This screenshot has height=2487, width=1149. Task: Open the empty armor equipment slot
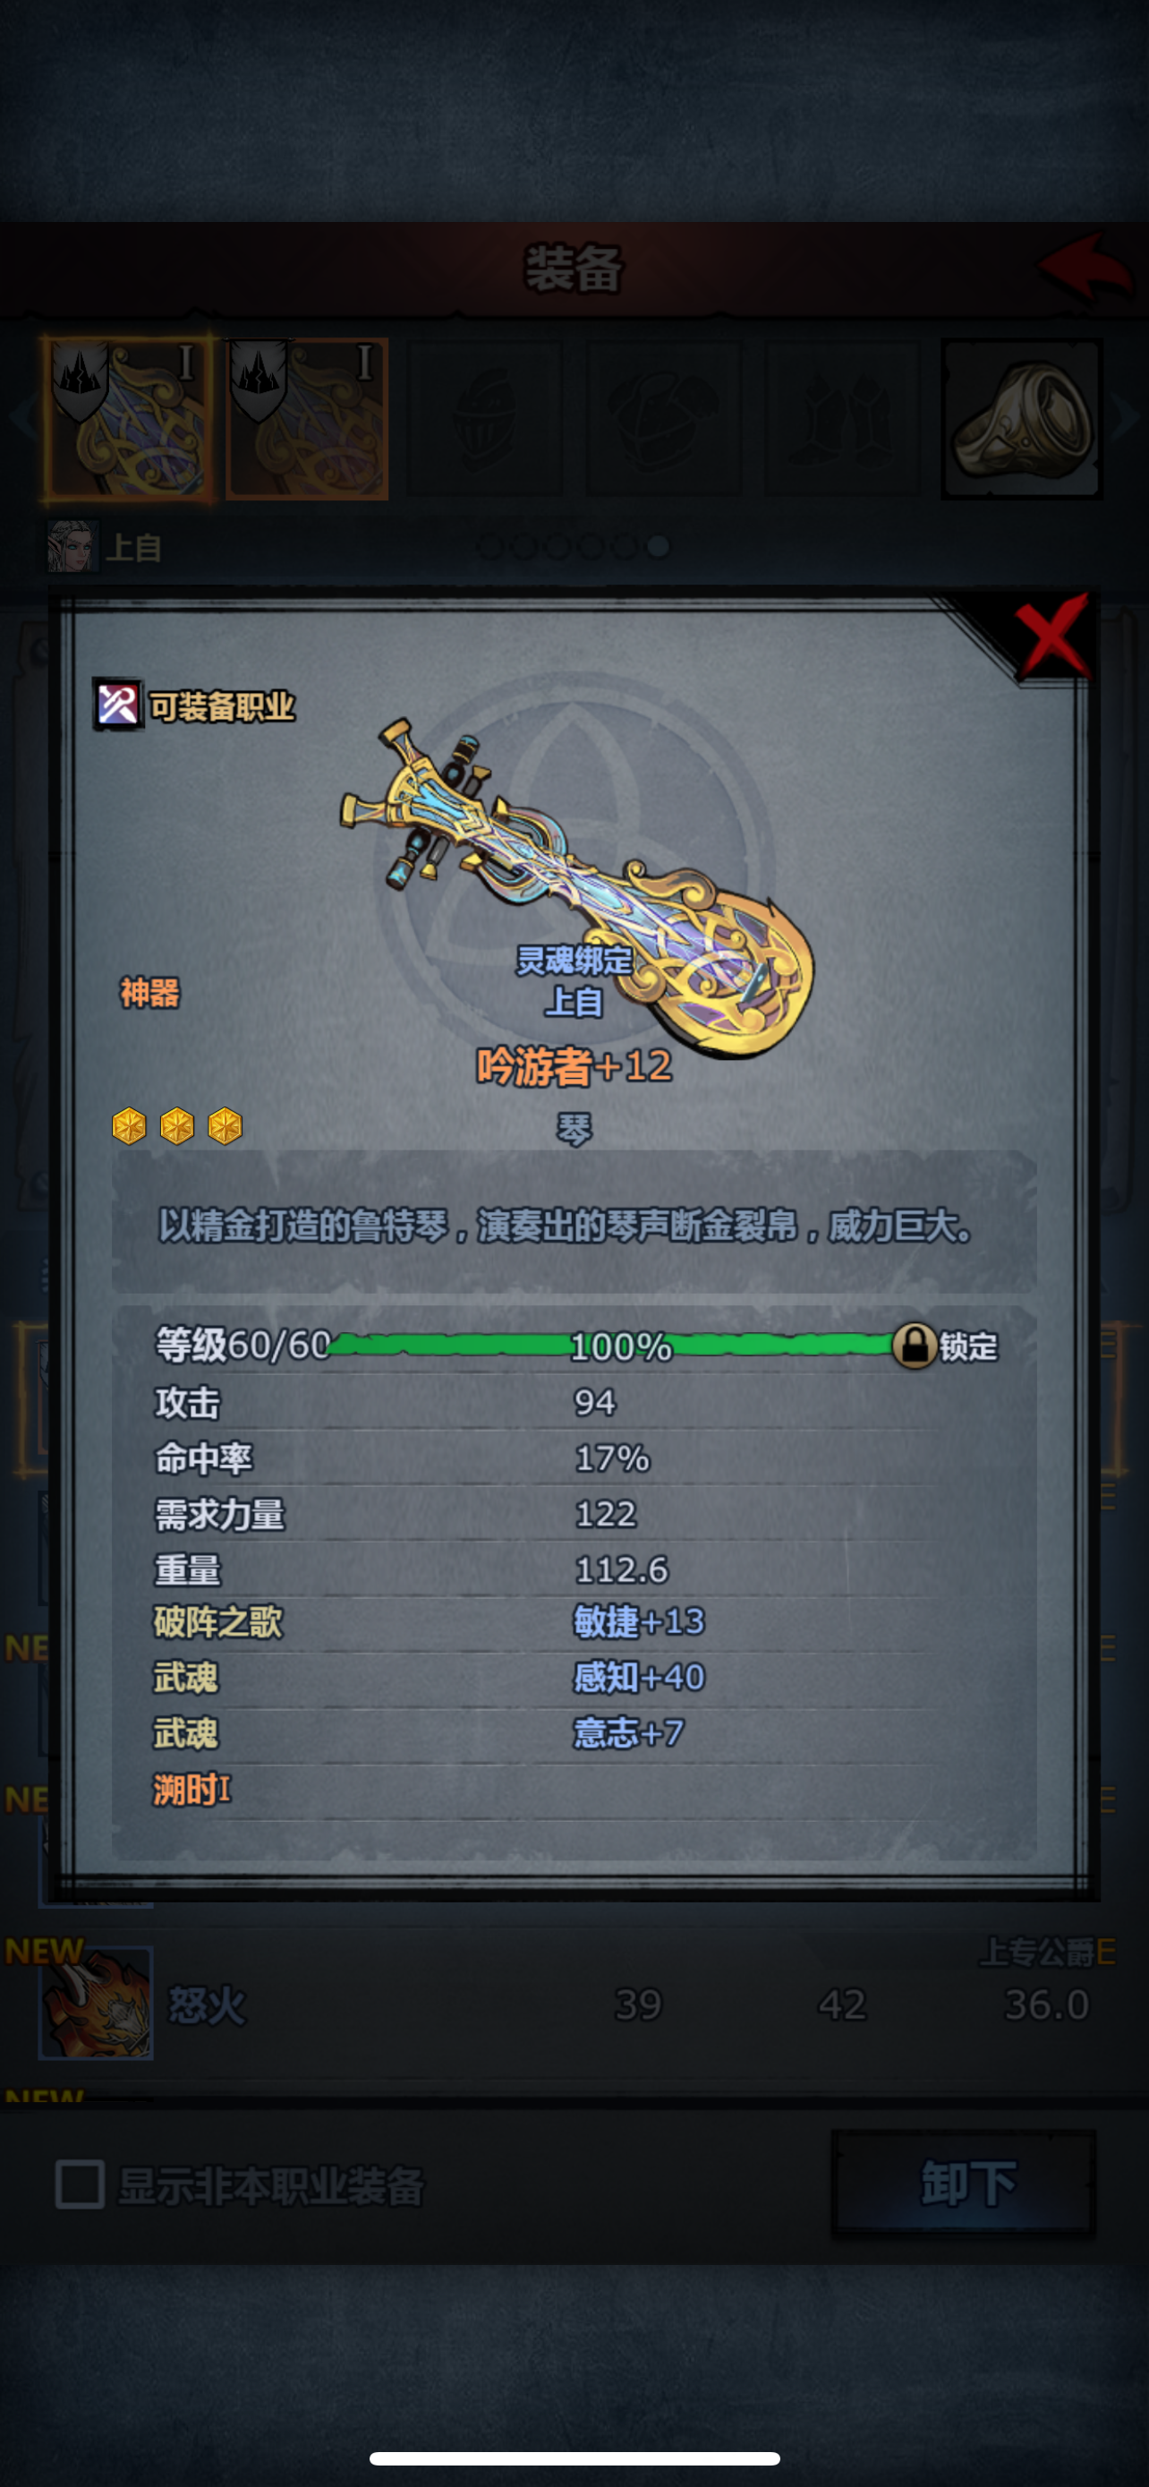[664, 418]
